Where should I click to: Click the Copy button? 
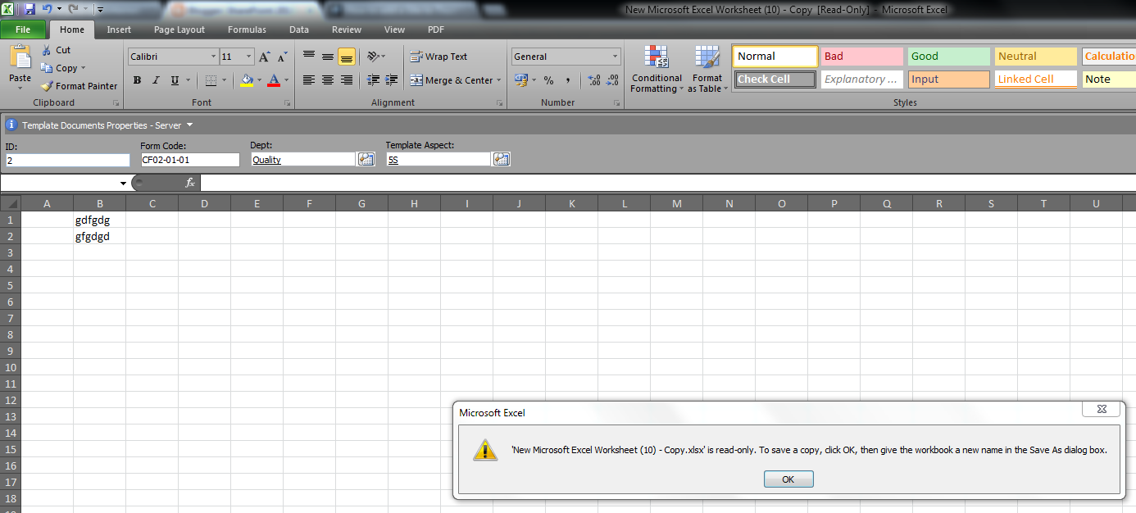coord(62,68)
